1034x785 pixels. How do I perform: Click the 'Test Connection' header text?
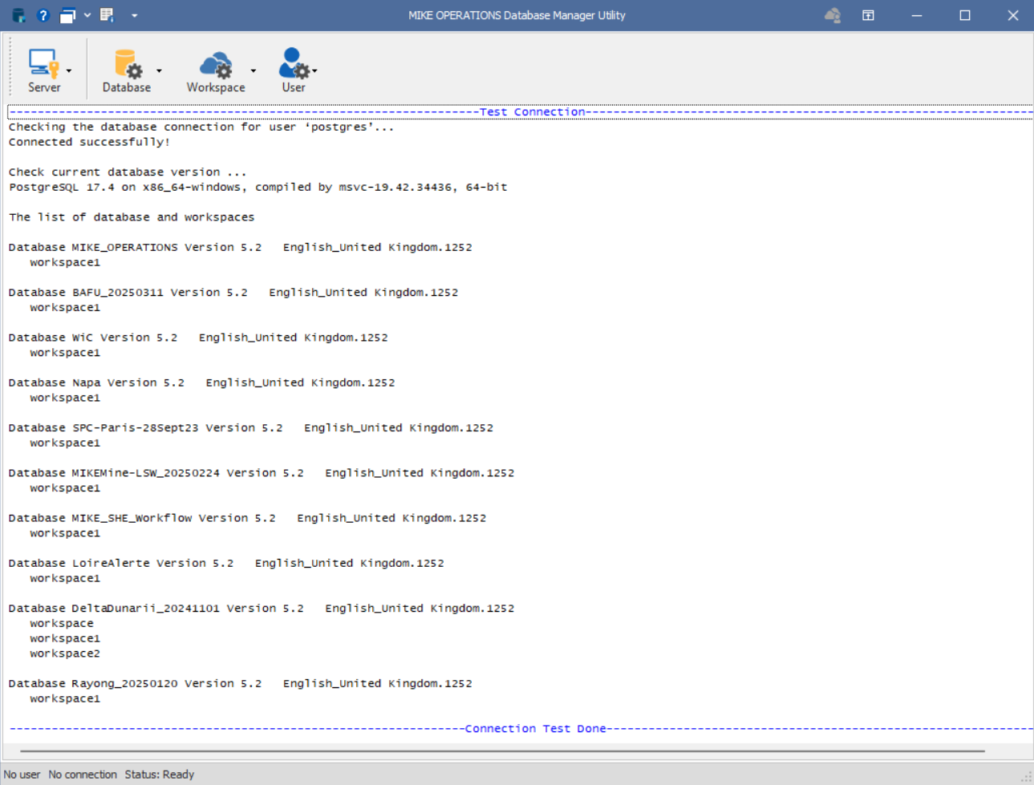pos(533,111)
